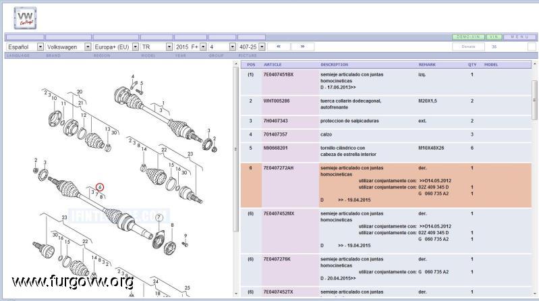Click the MODEL column header
The height and width of the screenshot is (301, 539).
point(491,65)
